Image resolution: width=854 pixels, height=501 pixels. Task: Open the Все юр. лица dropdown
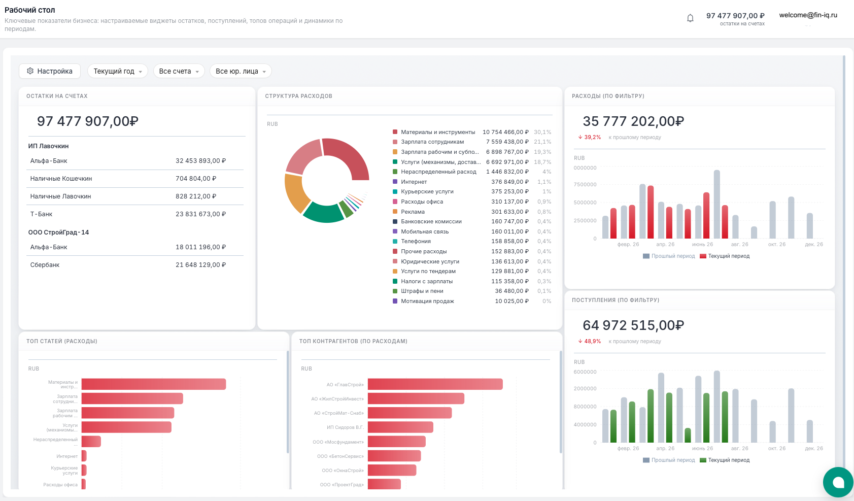pos(241,71)
